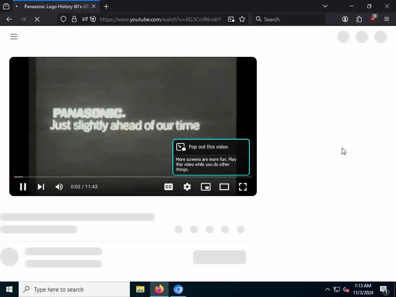View site security lock info
The image size is (396, 297).
click(x=74, y=19)
